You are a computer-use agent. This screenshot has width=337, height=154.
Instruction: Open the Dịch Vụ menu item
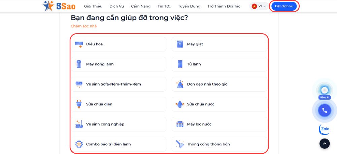point(117,6)
